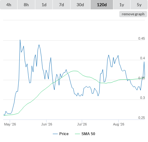This screenshot has height=142, width=148.
Task: Click the Jun '26 axis label
Action: coord(47,124)
